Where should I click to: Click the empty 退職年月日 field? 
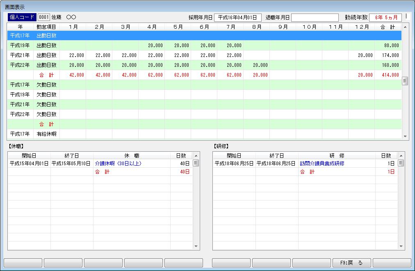(315, 17)
